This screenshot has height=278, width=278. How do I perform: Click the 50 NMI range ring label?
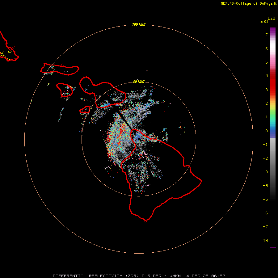[139, 82]
